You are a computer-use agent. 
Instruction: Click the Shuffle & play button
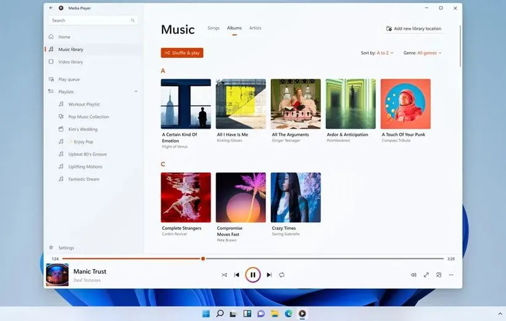coord(182,53)
